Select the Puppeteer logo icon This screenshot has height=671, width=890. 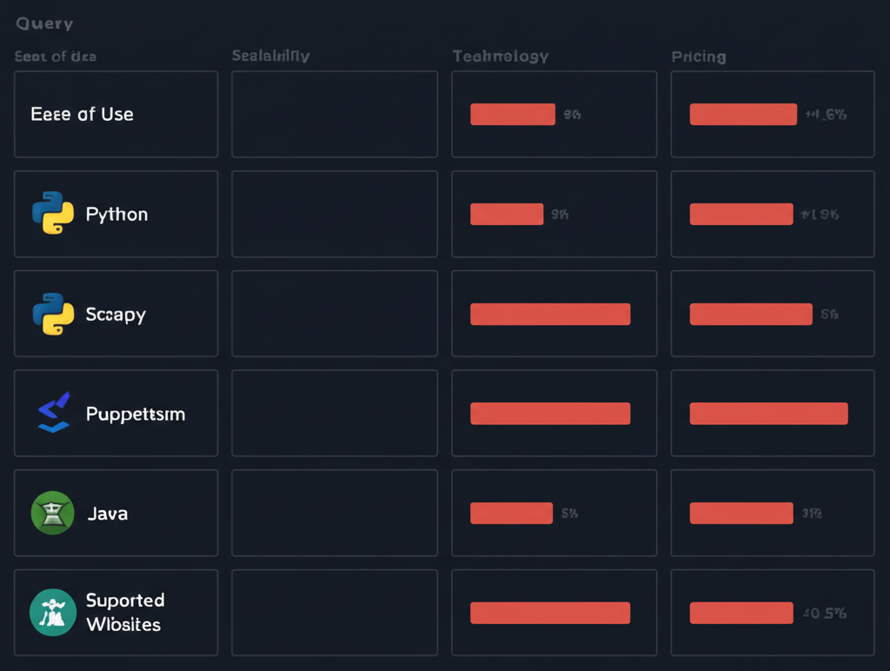(x=52, y=414)
